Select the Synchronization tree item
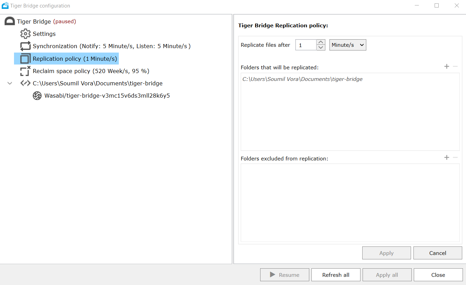Screen dimensions: 466x285 [x=112, y=46]
